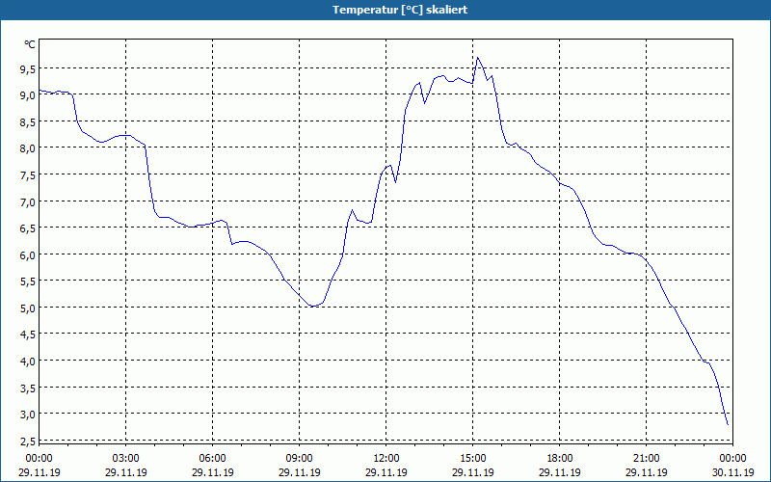Screen dimensions: 771x482
Task: Click the 7,0 axis tick label
Action: pos(28,201)
